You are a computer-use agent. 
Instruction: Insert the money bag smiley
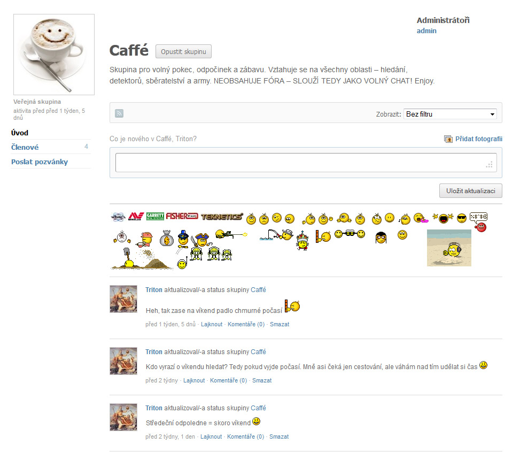(x=167, y=238)
